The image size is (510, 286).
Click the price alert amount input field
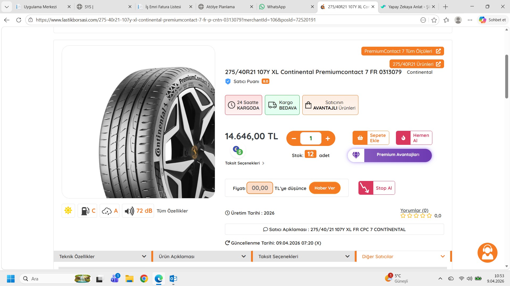click(x=260, y=188)
